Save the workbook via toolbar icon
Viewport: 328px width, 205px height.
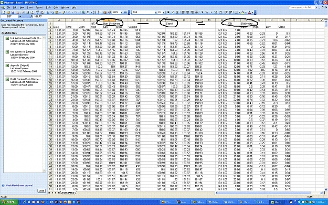point(13,13)
